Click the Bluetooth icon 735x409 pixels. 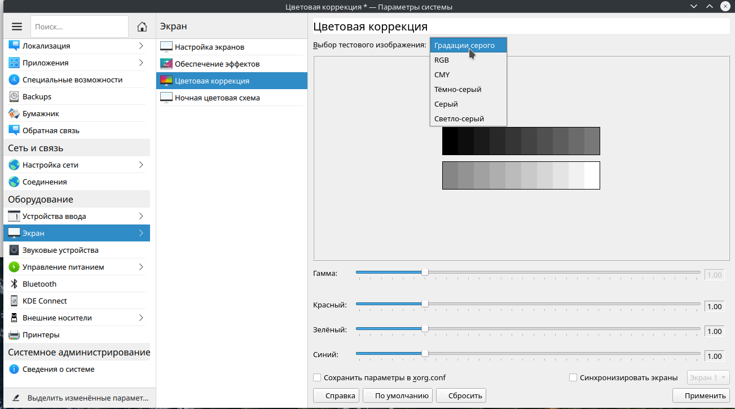(x=14, y=284)
